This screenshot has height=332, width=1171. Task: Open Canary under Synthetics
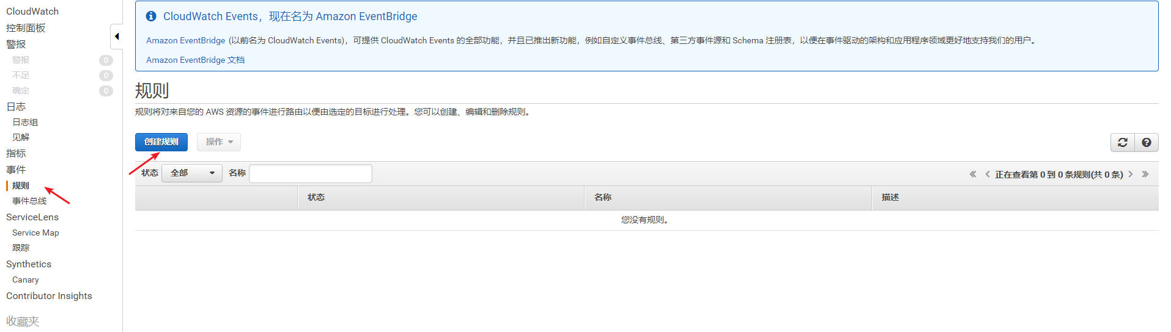(x=26, y=280)
